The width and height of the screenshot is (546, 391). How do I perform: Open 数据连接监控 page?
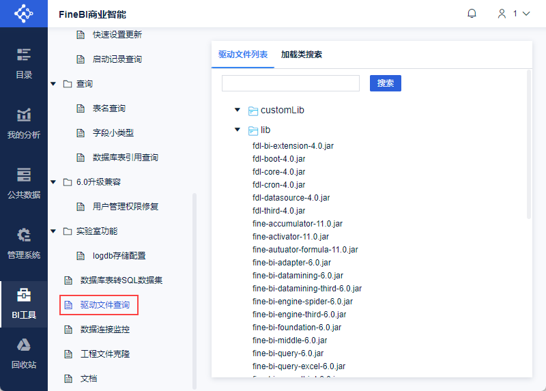105,330
